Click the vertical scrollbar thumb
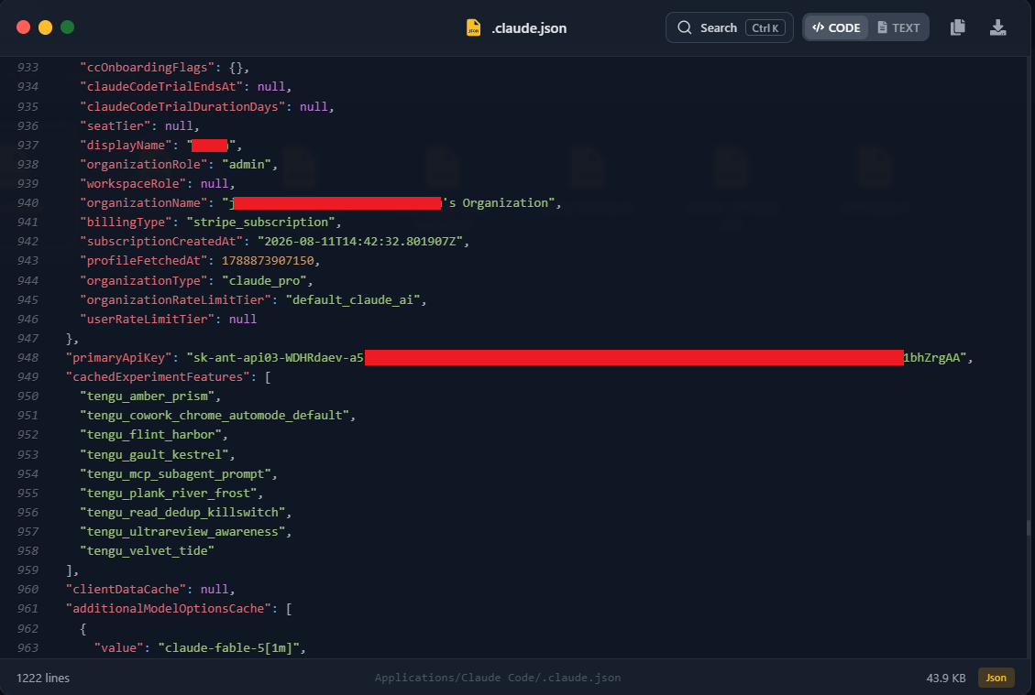Viewport: 1035px width, 695px height. click(x=1029, y=527)
